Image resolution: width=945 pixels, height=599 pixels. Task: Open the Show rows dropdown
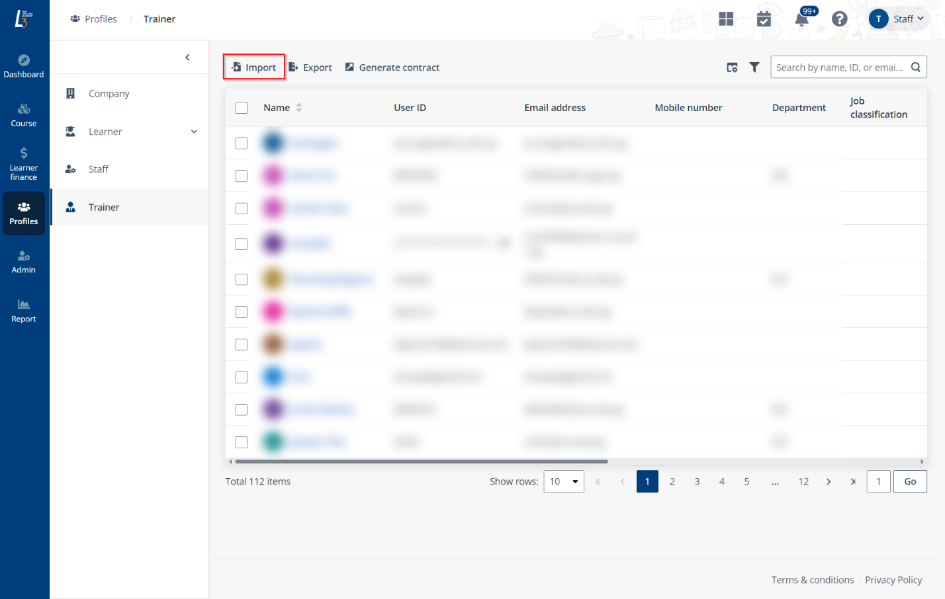(x=563, y=481)
